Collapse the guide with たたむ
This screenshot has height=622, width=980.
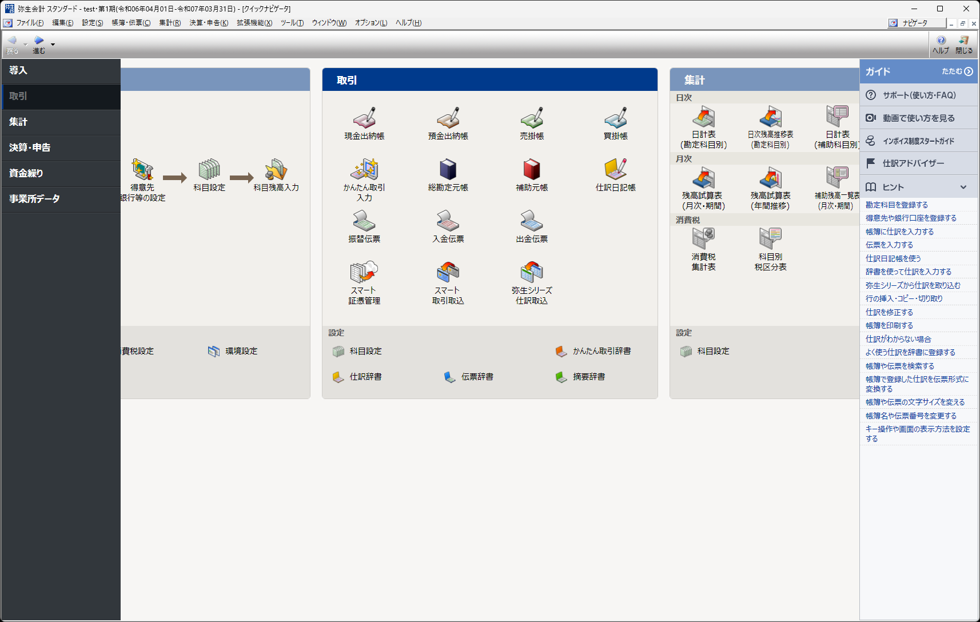tap(957, 71)
